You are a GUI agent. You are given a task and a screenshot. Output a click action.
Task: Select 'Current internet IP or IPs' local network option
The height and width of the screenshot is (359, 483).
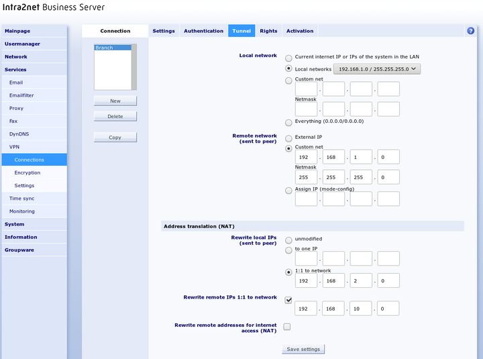point(288,58)
